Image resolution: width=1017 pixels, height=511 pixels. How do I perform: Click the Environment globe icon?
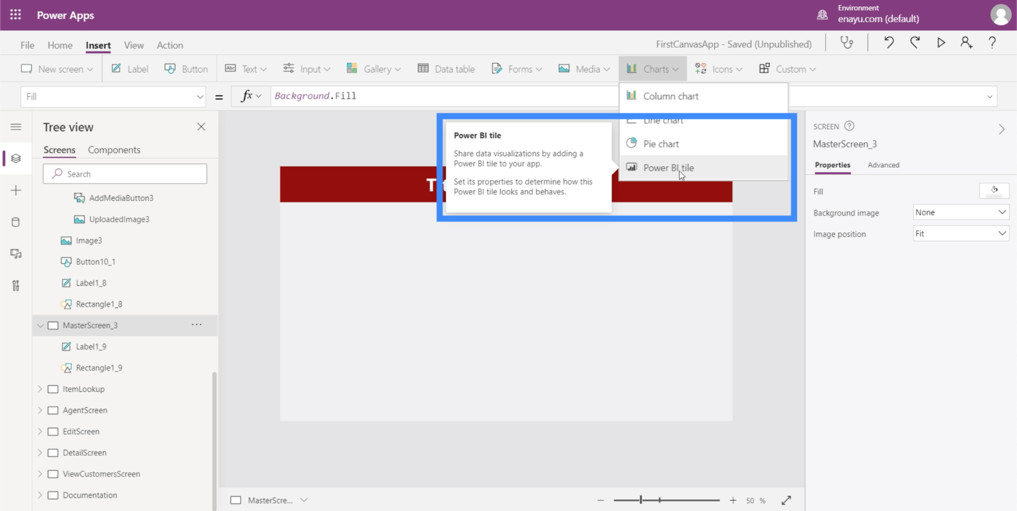pyautogui.click(x=822, y=15)
